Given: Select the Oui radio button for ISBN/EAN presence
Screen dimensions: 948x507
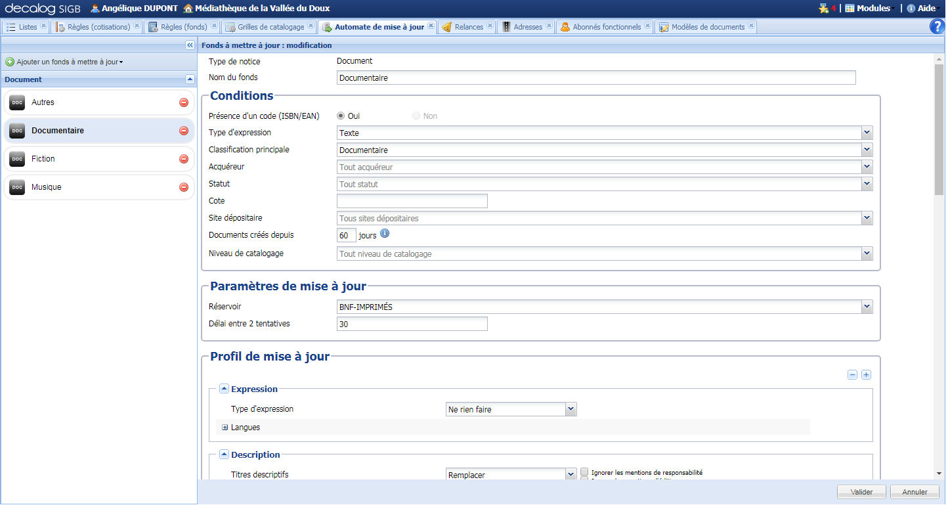Looking at the screenshot, I should [x=340, y=116].
